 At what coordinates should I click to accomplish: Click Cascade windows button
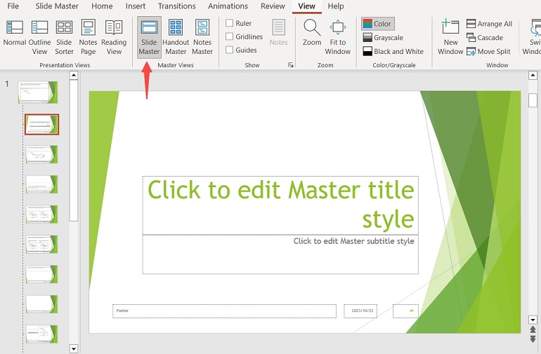coord(485,38)
